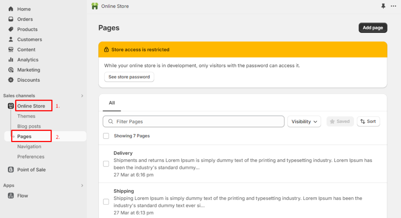Viewport: 401px width, 218px height.
Task: Open the three-dot more options menu
Action: pos(393,6)
